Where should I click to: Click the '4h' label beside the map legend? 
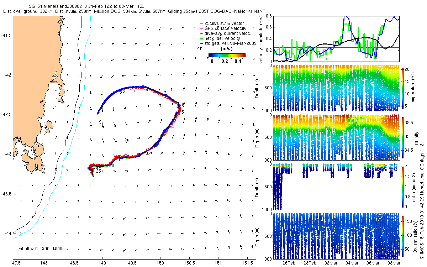pyautogui.click(x=200, y=48)
